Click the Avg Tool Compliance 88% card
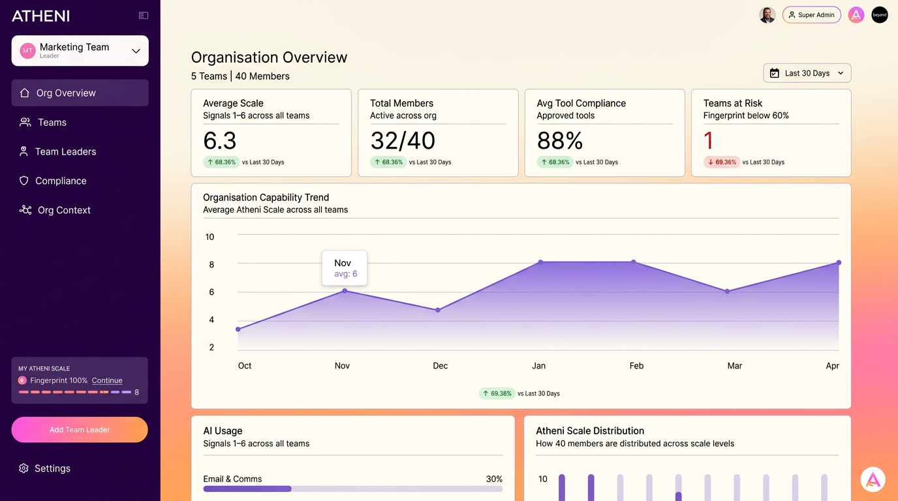This screenshot has width=898, height=501. click(605, 133)
